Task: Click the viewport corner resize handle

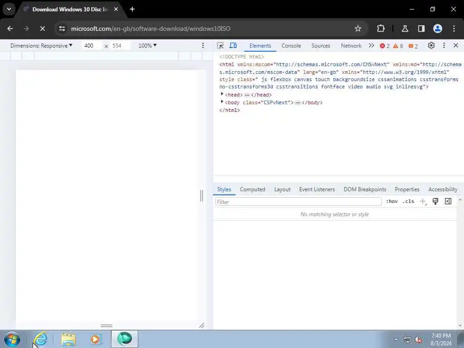Action: pos(202,325)
